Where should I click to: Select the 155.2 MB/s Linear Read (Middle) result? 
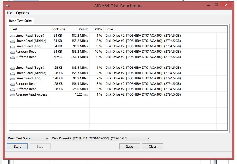pos(80,41)
